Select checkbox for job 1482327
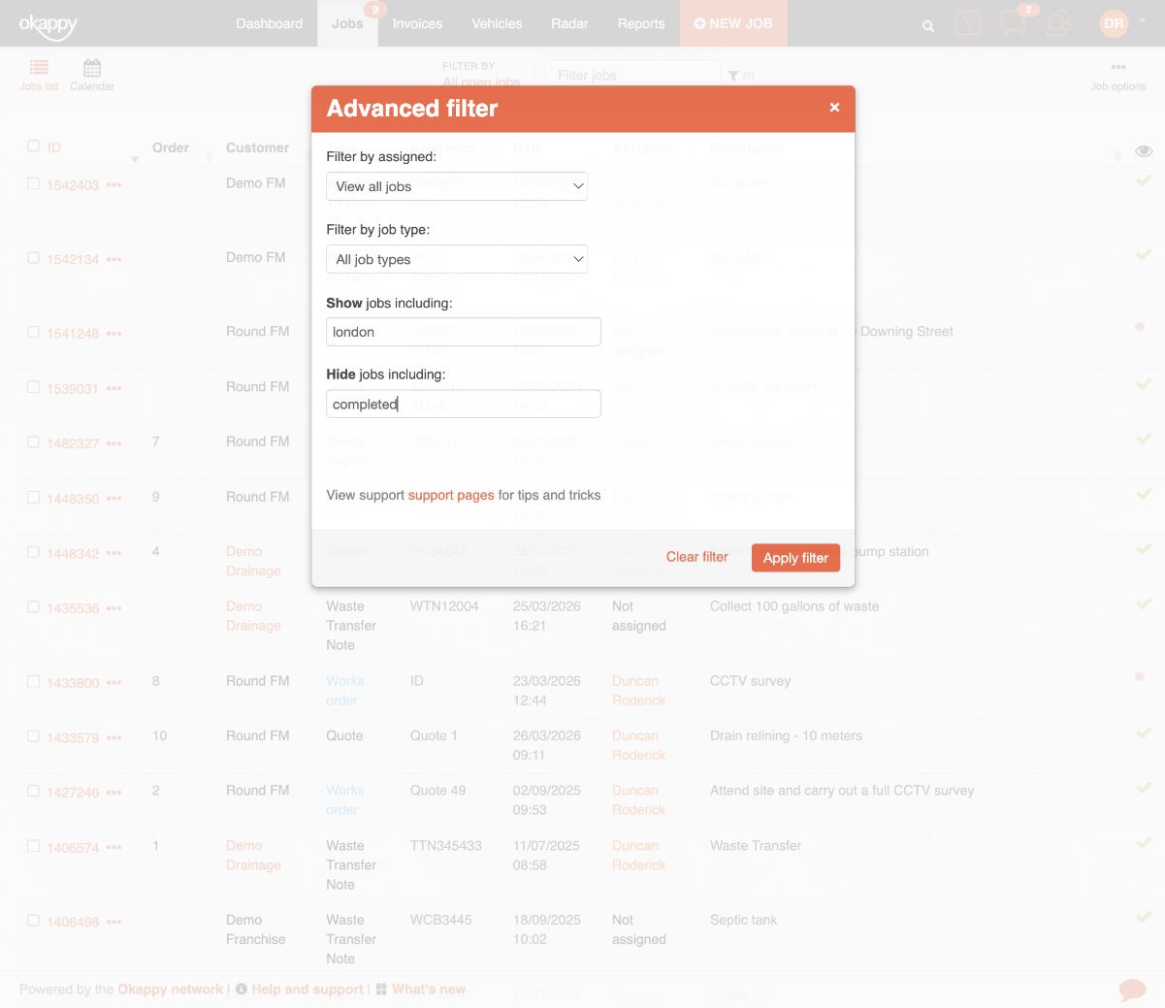This screenshot has width=1165, height=1008. tap(33, 441)
